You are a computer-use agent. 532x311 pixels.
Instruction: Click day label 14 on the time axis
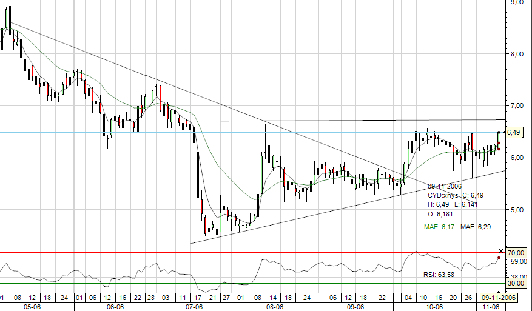click(273, 298)
